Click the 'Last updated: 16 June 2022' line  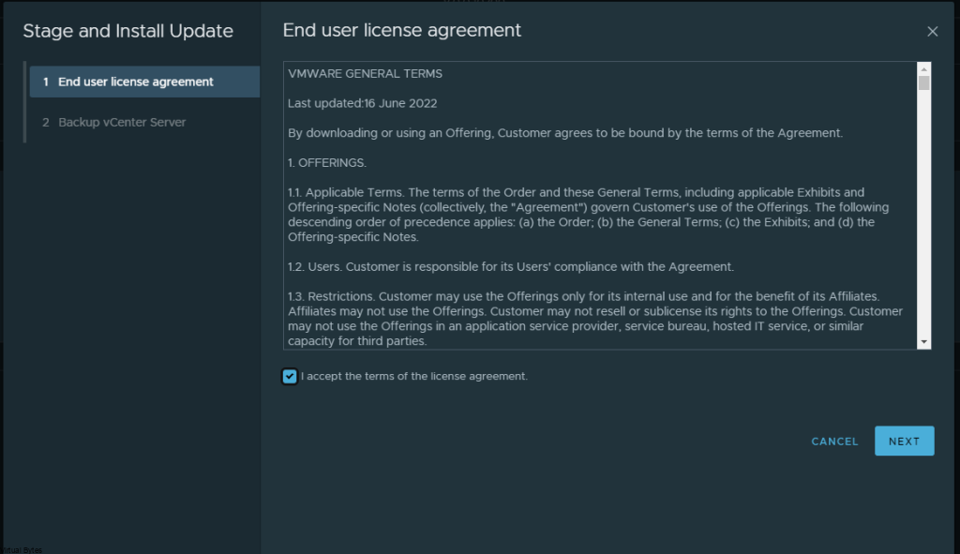363,104
